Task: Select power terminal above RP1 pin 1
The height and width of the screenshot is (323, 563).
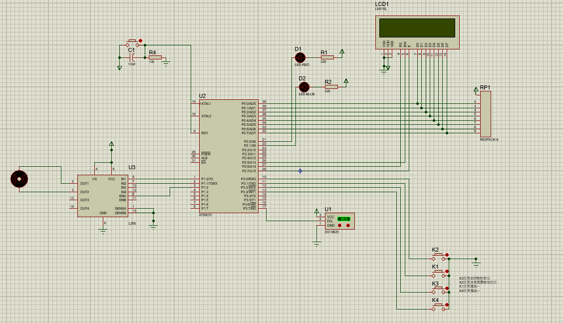Action: pos(476,89)
